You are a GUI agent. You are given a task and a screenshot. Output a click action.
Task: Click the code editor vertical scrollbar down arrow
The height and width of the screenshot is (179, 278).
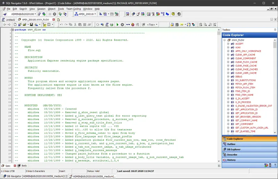(x=219, y=161)
